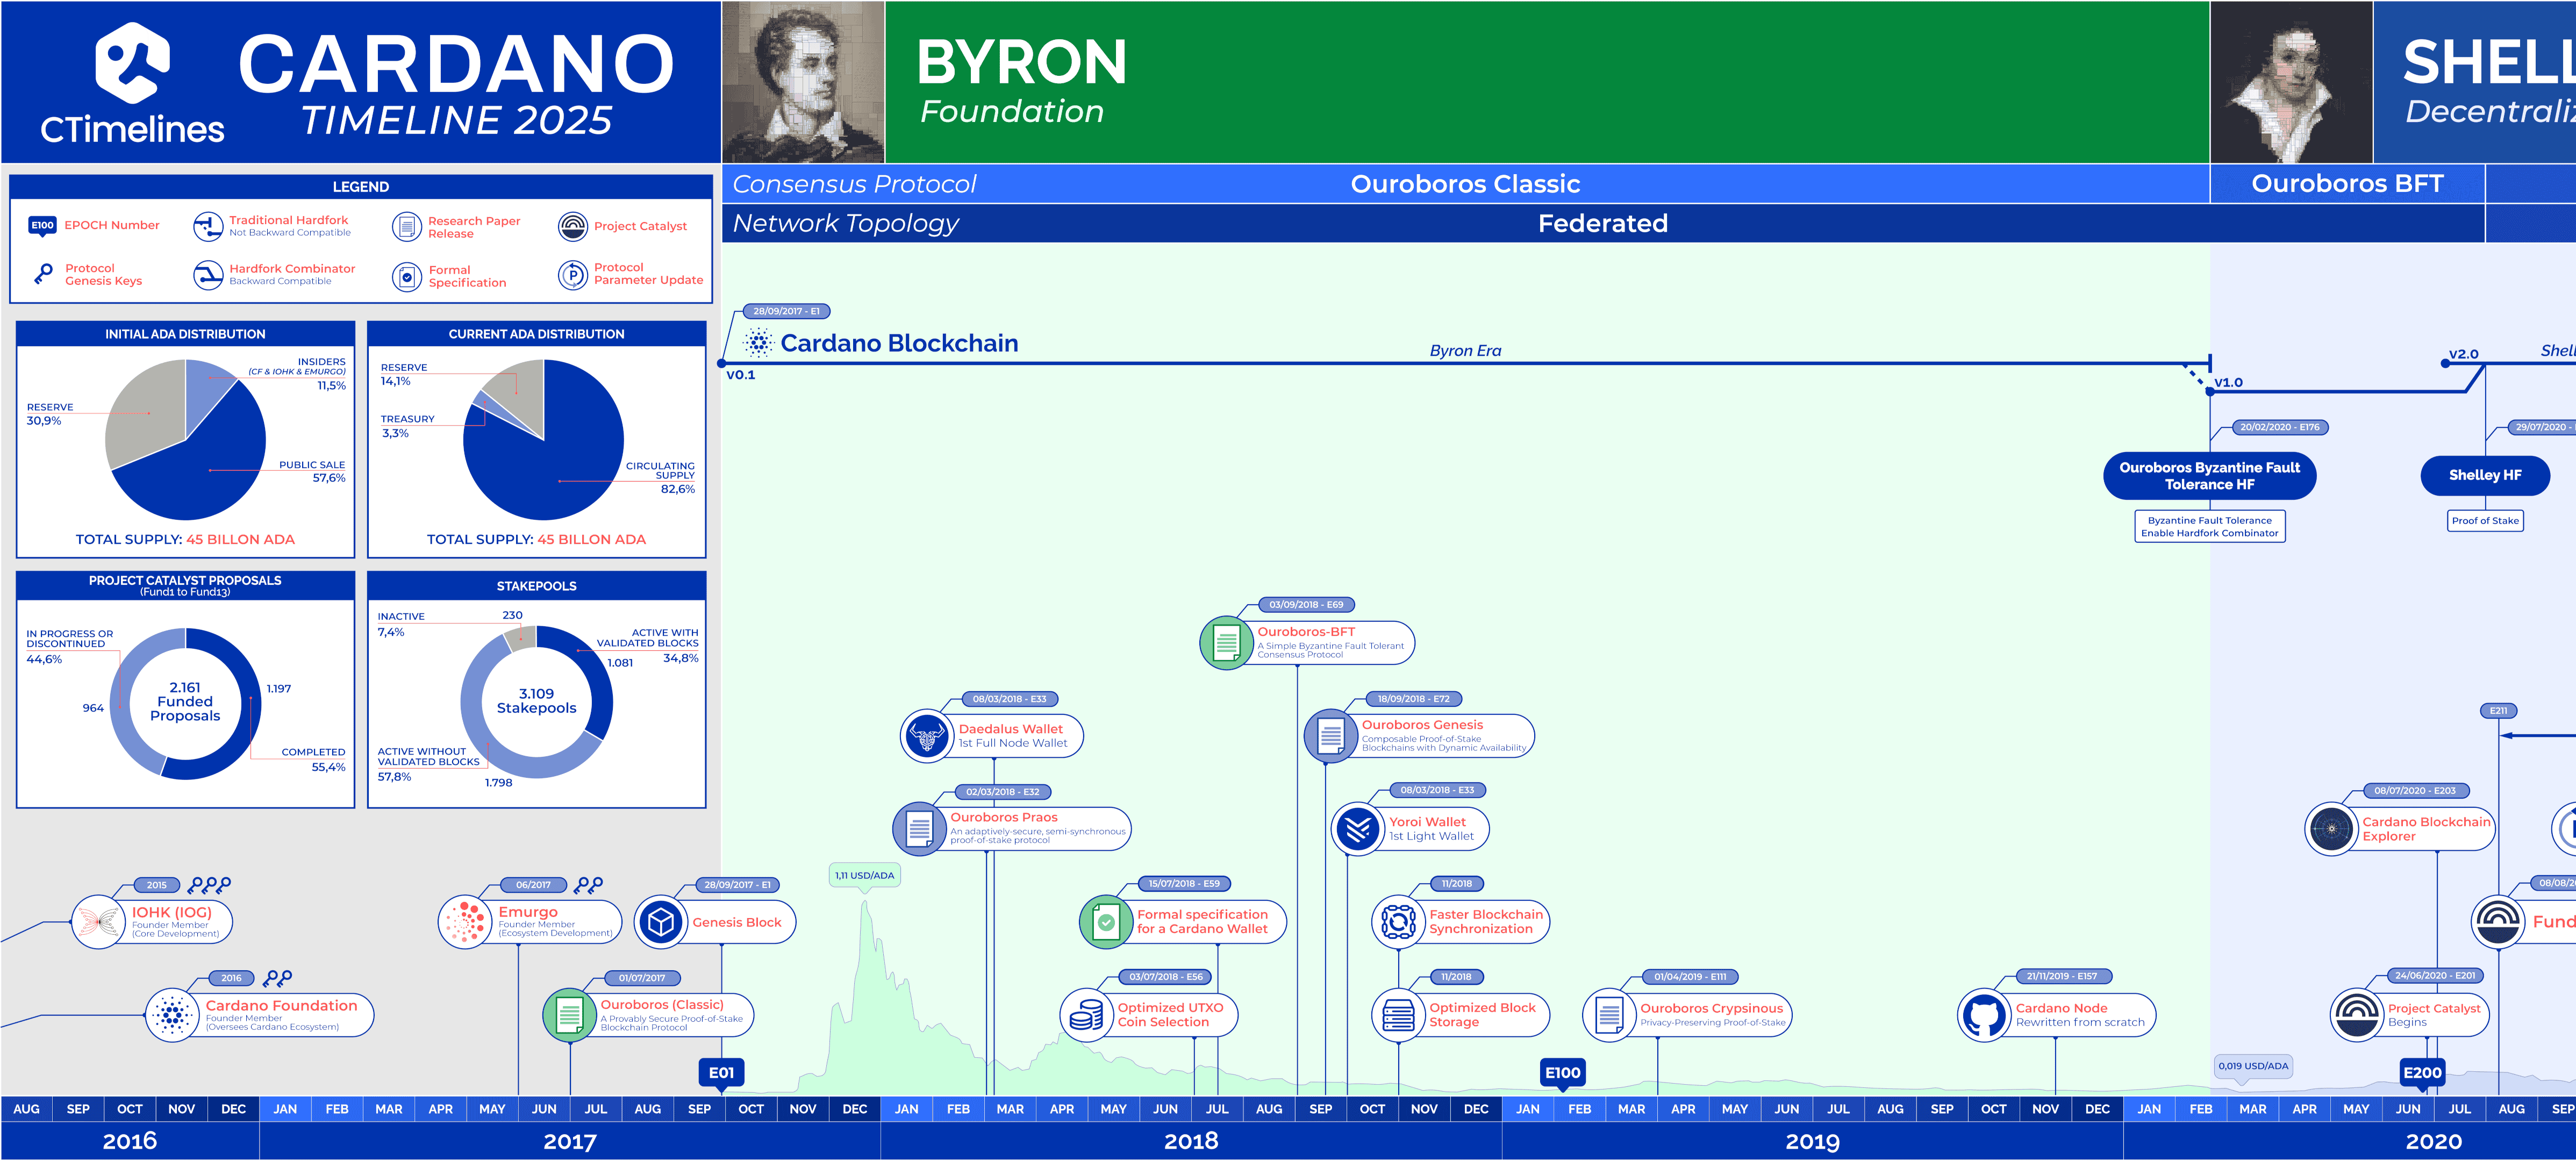Click the Cardano Foundation logo icon
Image resolution: width=2576 pixels, height=1161 pixels.
tap(172, 1015)
